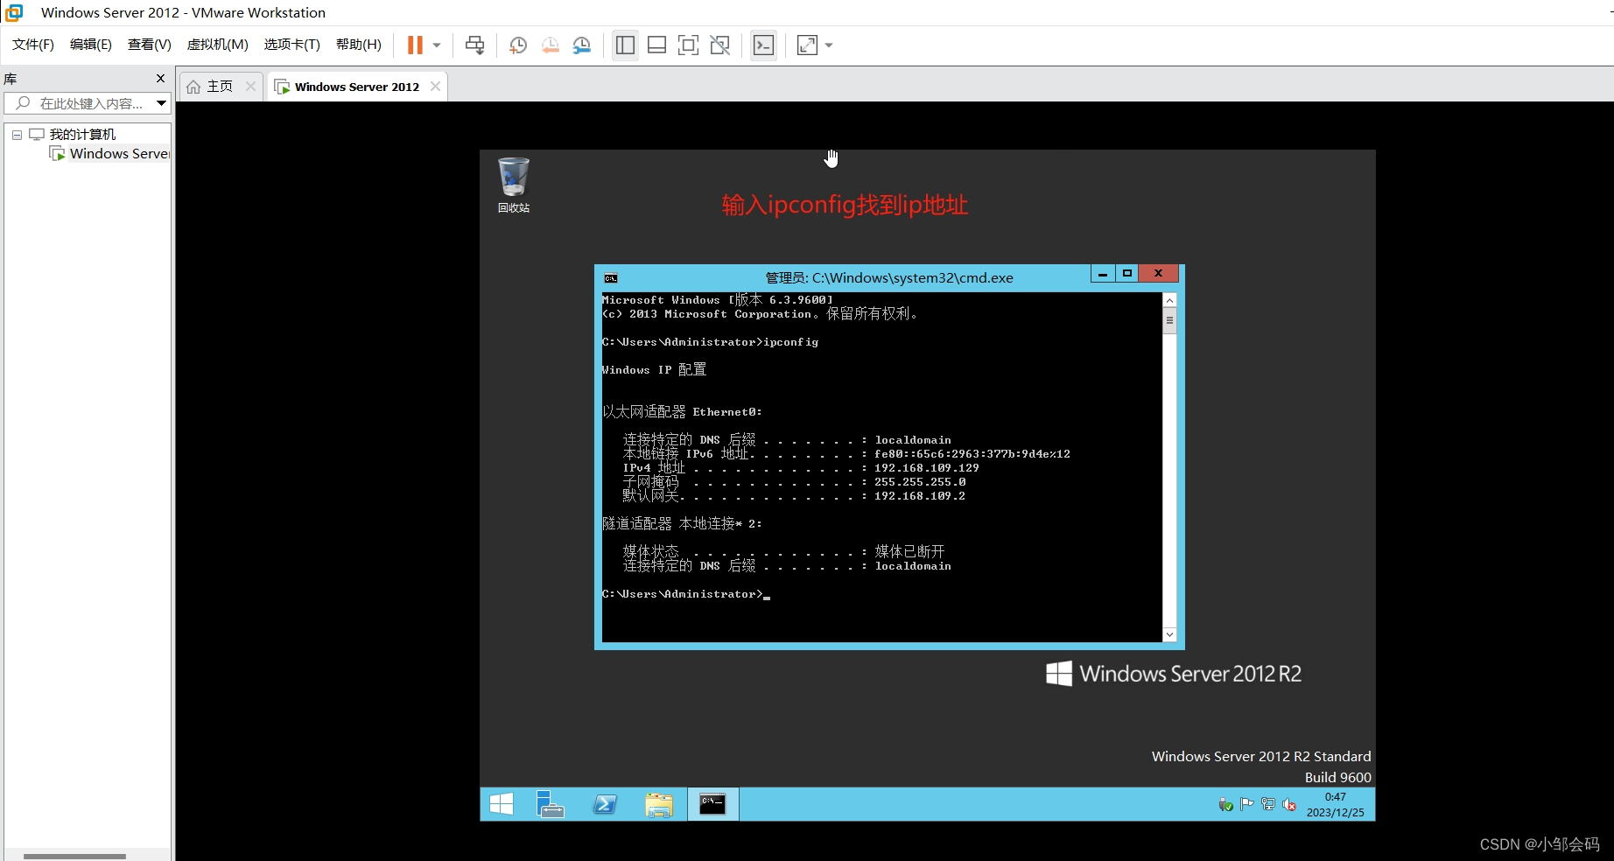Screen dimensions: 1614x861
Task: Click the subnet mask 255.255.255.0 text
Action: 920,482
